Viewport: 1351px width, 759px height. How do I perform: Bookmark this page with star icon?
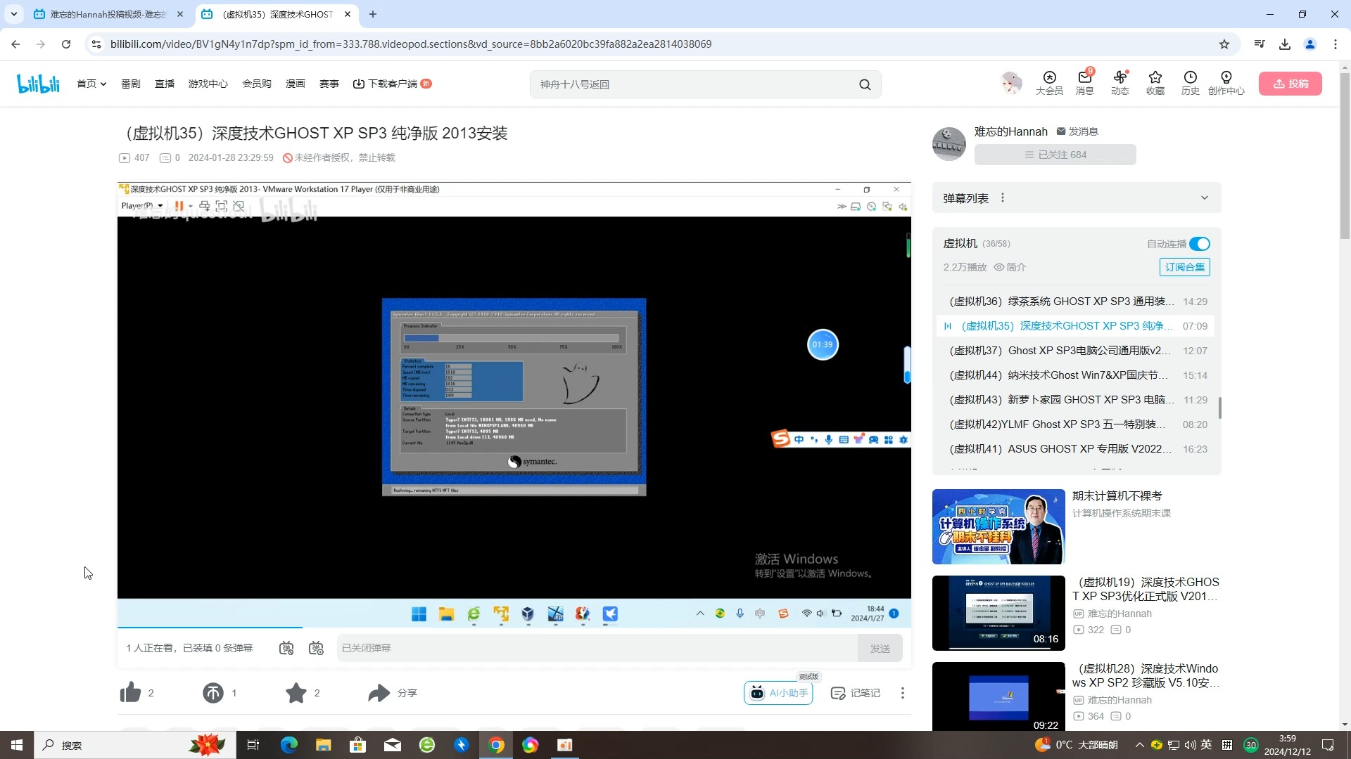pyautogui.click(x=1224, y=44)
